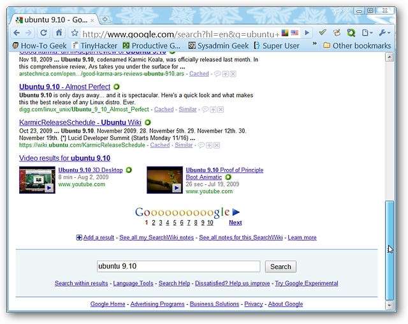Play the Ubuntu 9.10 3D Desktop video thumbnail

pos(37,180)
